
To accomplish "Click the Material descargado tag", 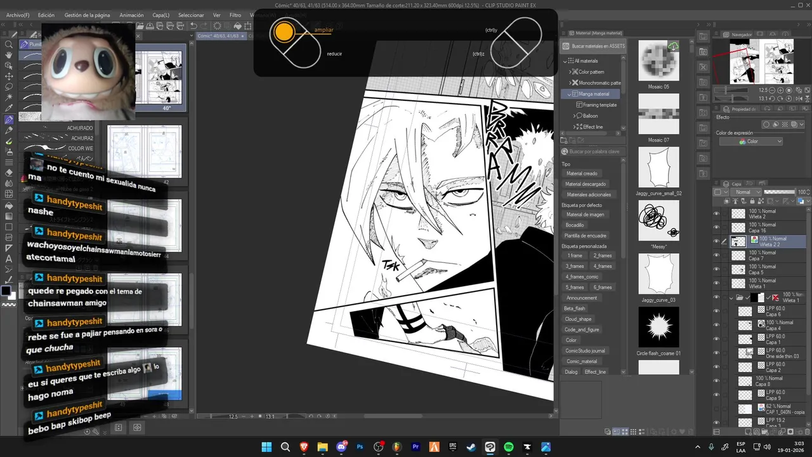I will (586, 184).
